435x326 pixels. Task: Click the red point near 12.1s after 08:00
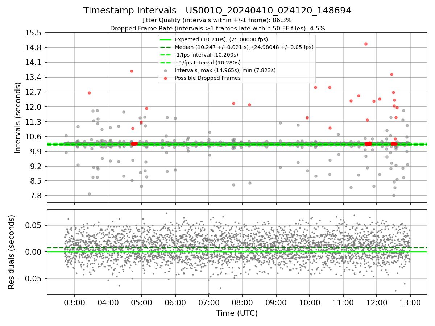tap(249, 105)
